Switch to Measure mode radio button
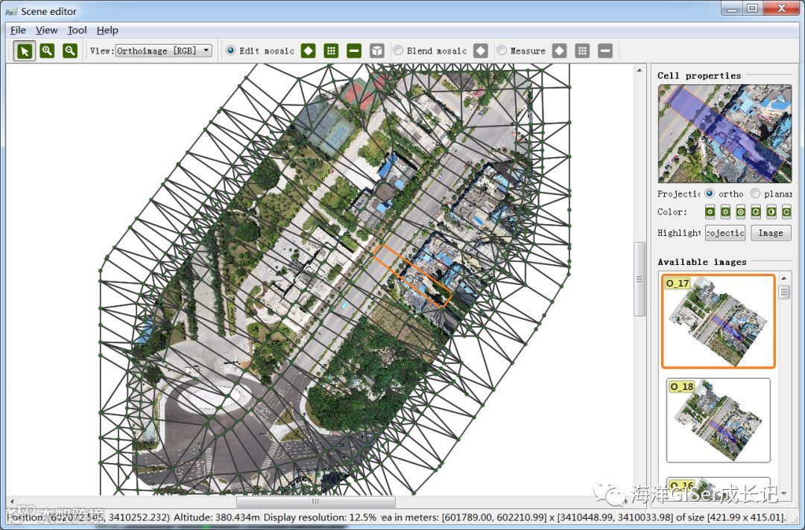Viewport: 805px width, 530px height. pyautogui.click(x=502, y=51)
